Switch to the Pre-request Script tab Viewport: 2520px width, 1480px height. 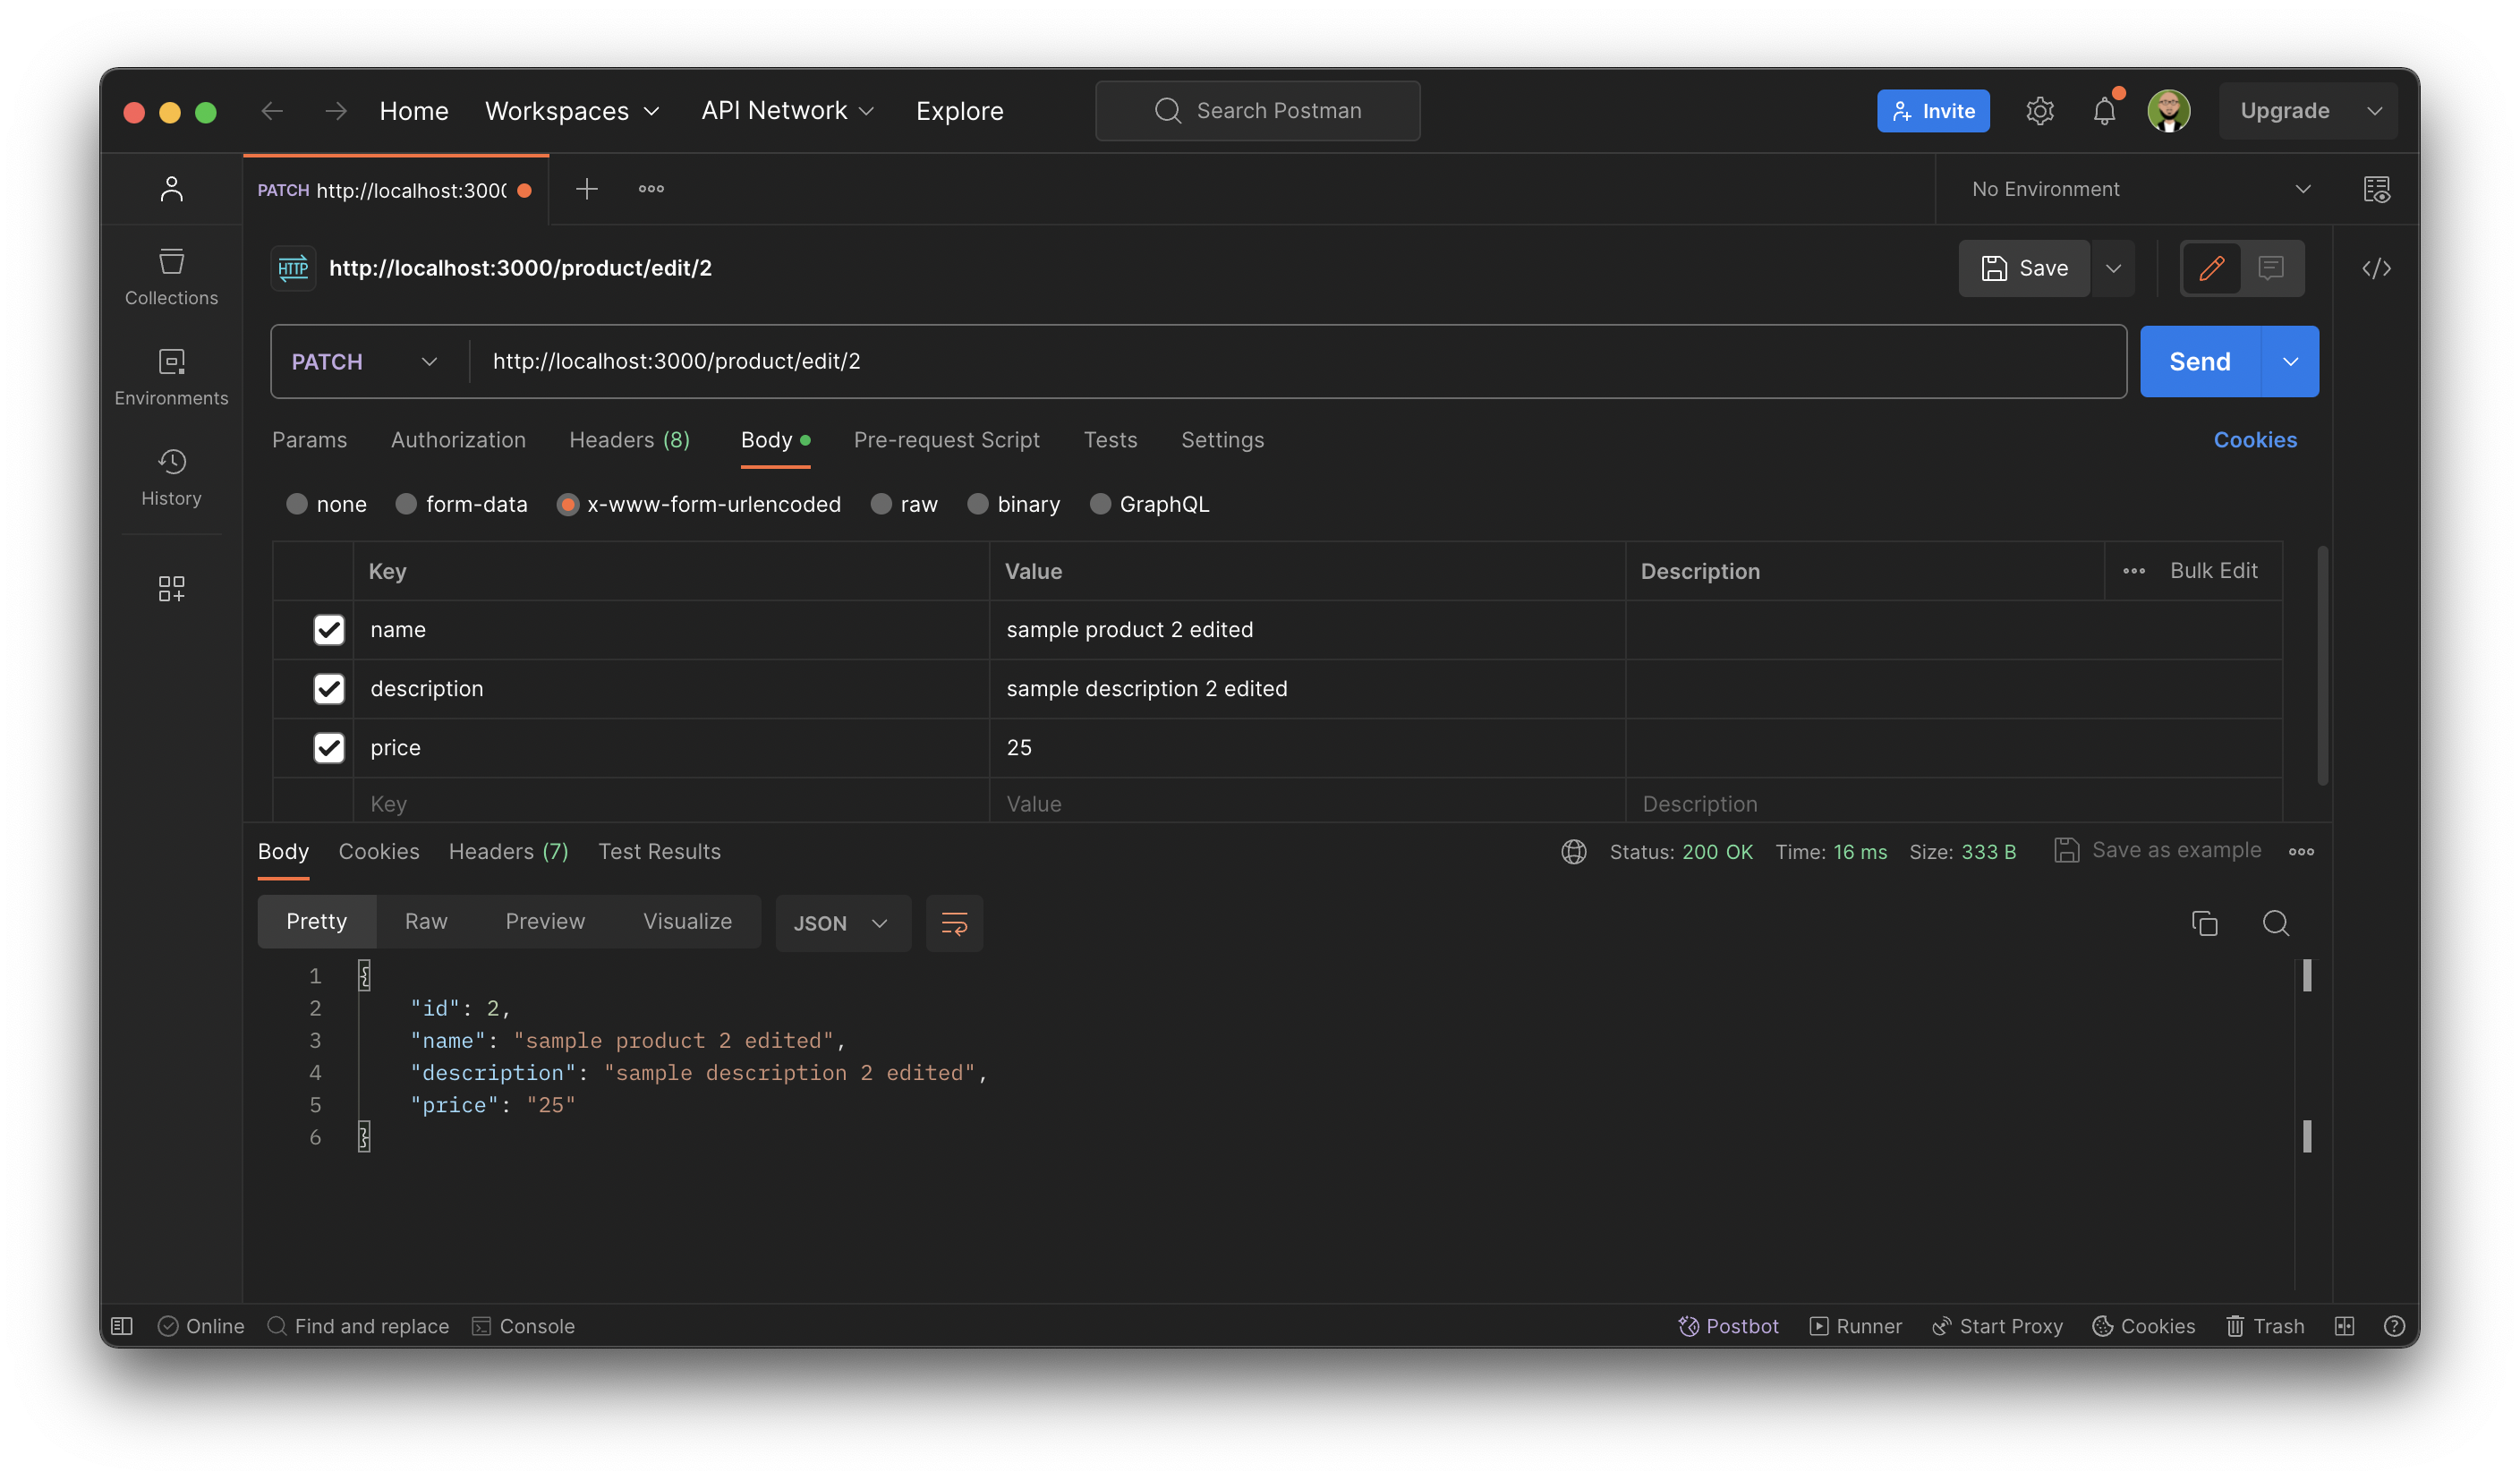[x=946, y=440]
